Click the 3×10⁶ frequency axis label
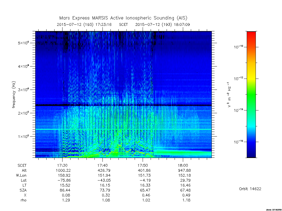The height and width of the screenshot is (211, 282). click(x=24, y=90)
